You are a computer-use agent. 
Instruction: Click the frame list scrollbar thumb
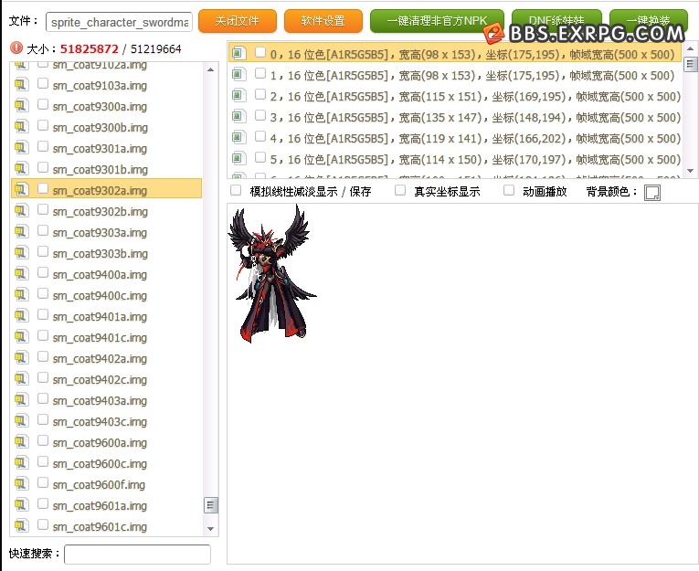tap(690, 64)
